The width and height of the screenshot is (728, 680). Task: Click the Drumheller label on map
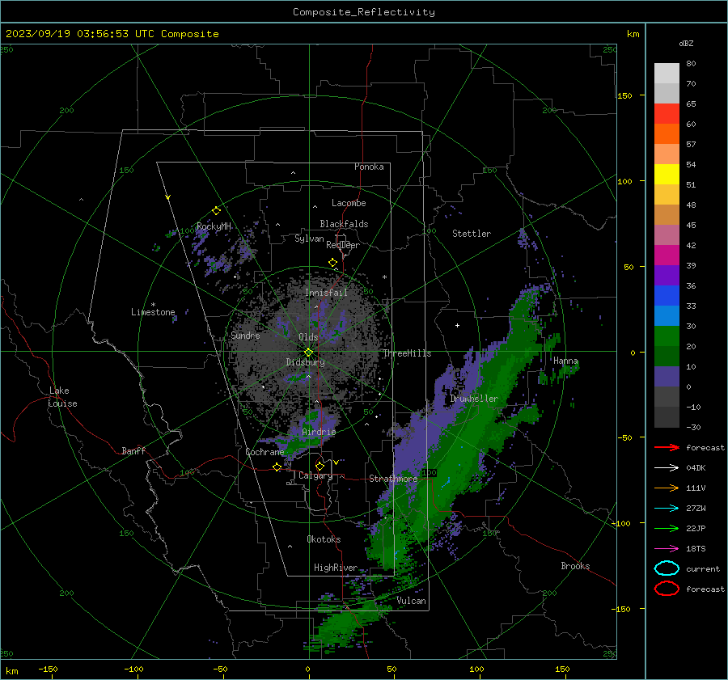pos(474,399)
